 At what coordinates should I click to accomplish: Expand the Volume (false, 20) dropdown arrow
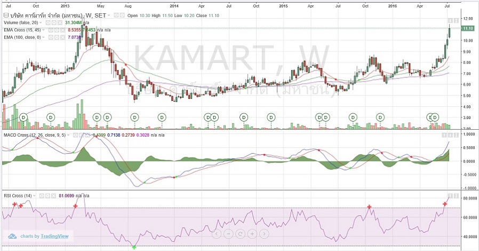(41, 23)
